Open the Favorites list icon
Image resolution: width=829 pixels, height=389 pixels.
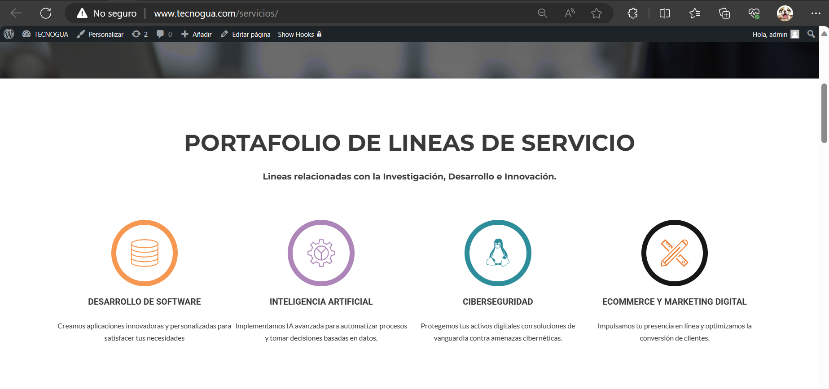pyautogui.click(x=695, y=13)
